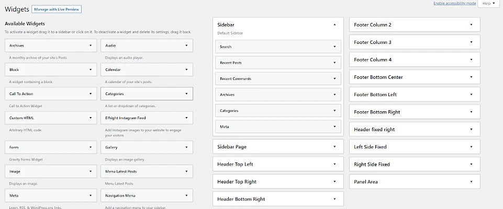Image resolution: width=503 pixels, height=209 pixels.
Task: Select the Block widget title
Action: pyautogui.click(x=14, y=69)
